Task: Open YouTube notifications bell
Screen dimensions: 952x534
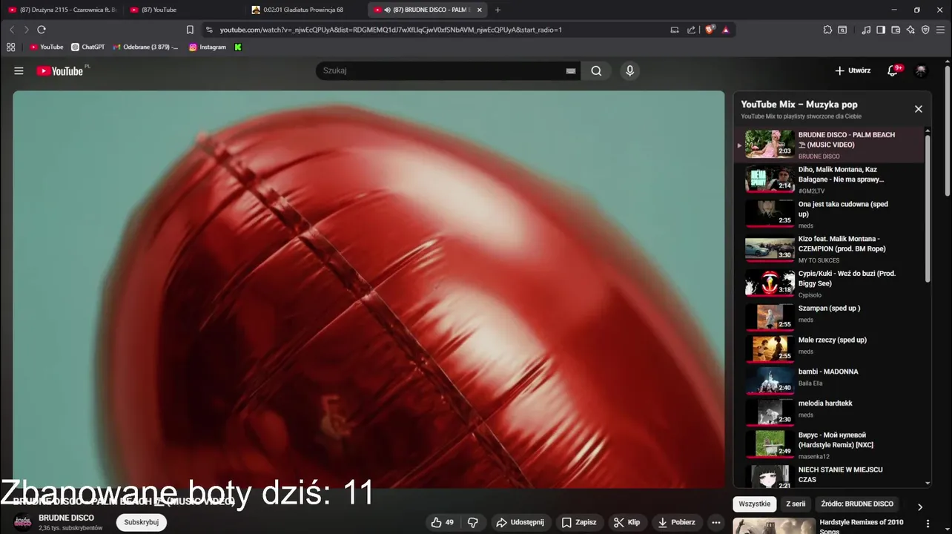Action: (893, 70)
